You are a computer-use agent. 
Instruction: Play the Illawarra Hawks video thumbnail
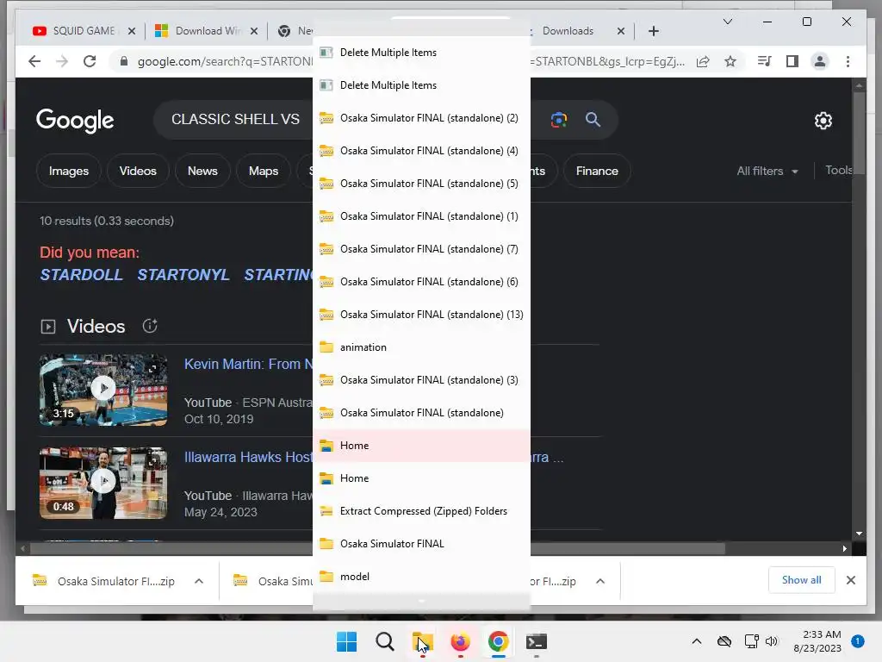point(103,483)
